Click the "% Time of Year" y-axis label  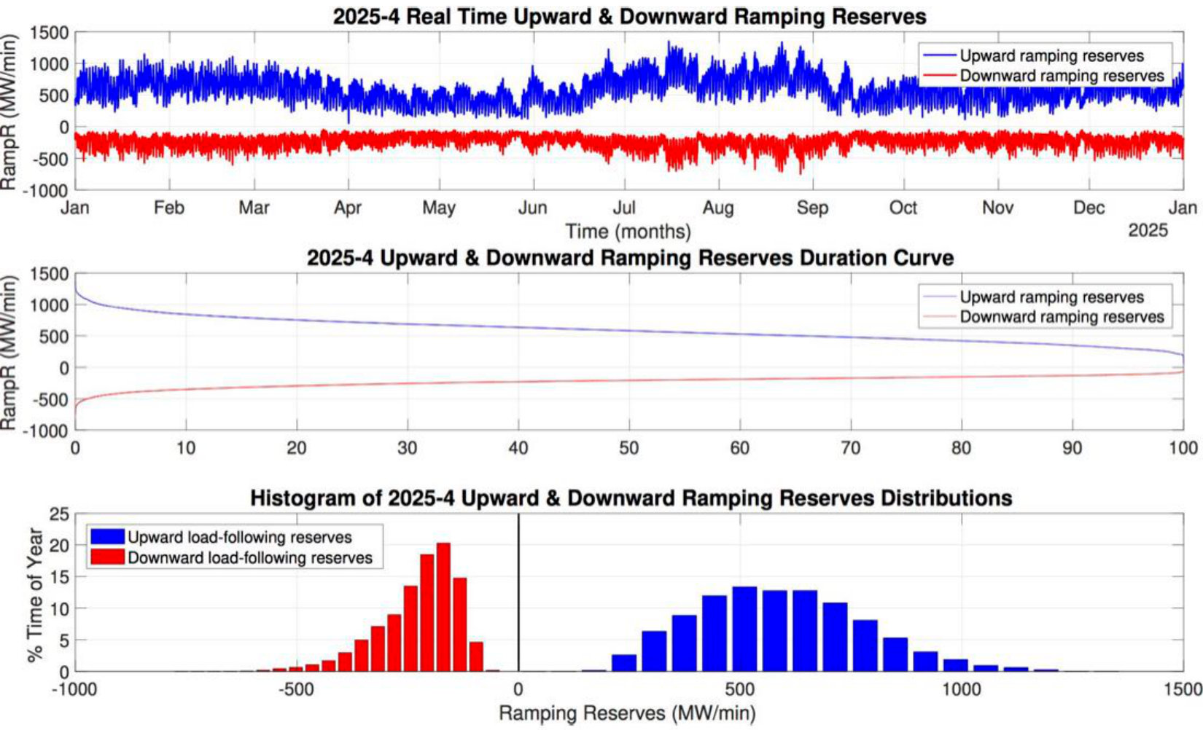tap(35, 594)
